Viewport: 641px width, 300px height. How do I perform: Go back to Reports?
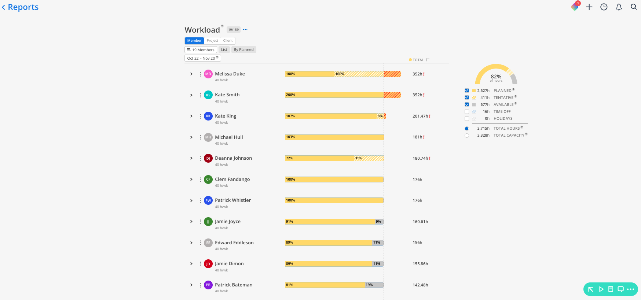(20, 7)
